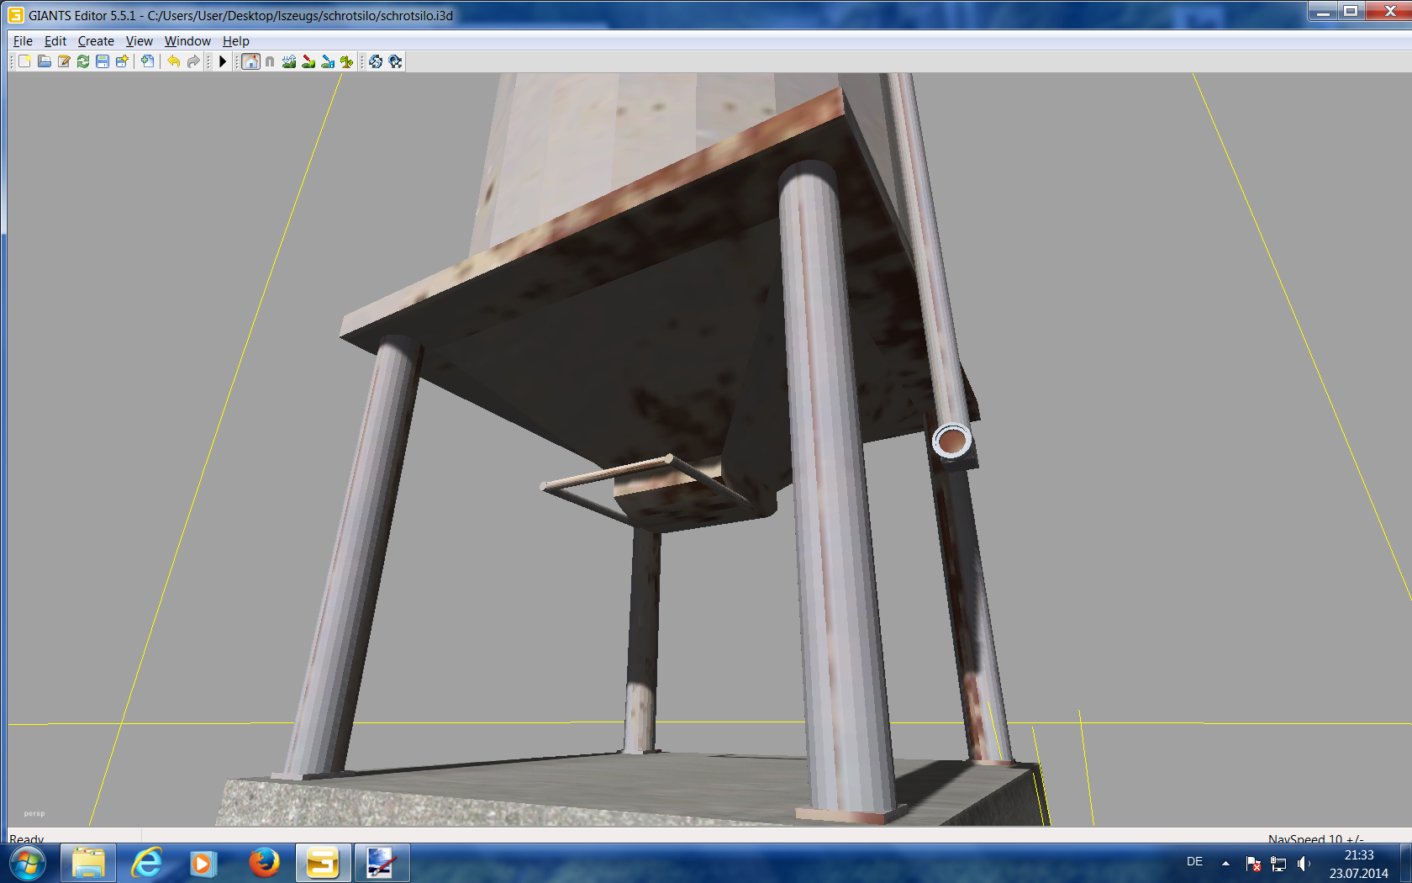1412x883 pixels.
Task: Open the Window menu
Action: [187, 40]
